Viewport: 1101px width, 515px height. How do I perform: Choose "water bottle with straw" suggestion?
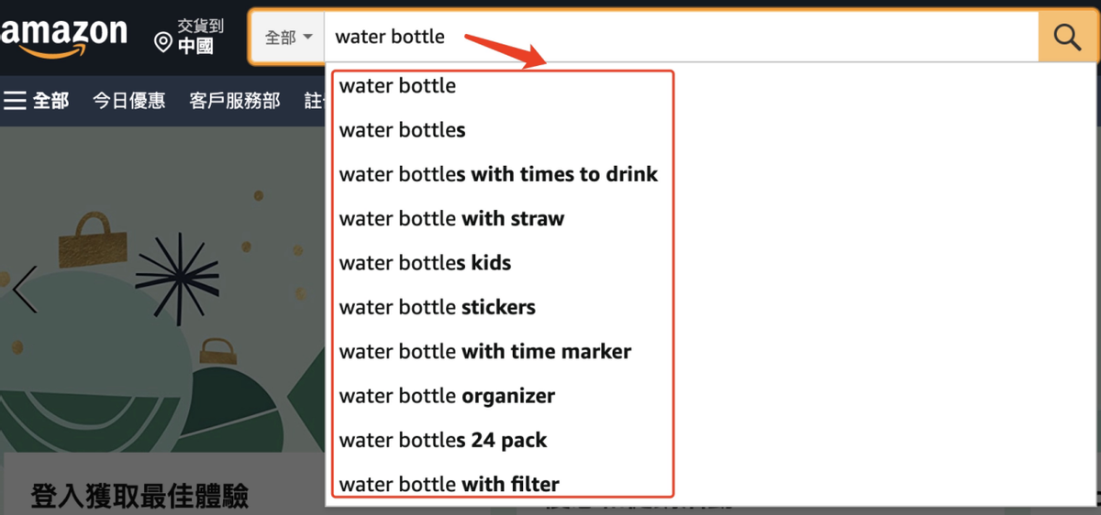pyautogui.click(x=451, y=219)
